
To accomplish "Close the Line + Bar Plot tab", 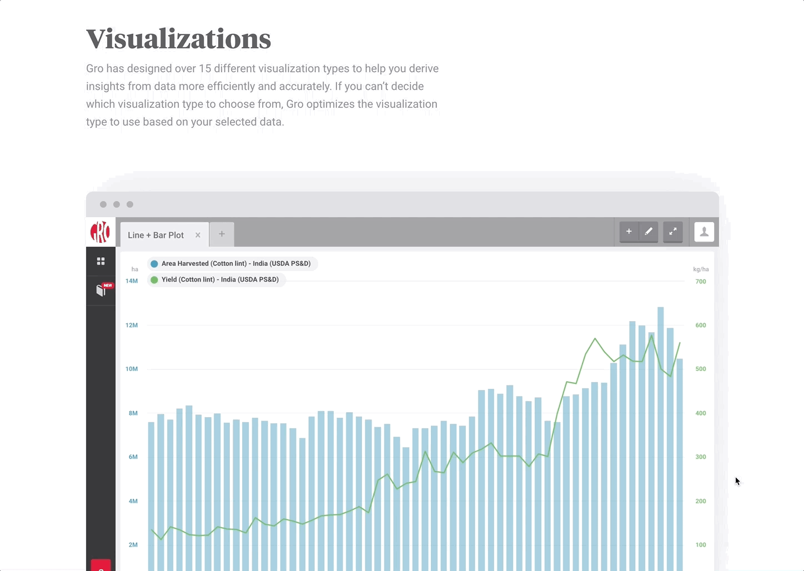I will click(198, 235).
